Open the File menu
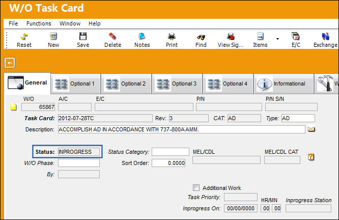The width and height of the screenshot is (339, 220). [13, 23]
